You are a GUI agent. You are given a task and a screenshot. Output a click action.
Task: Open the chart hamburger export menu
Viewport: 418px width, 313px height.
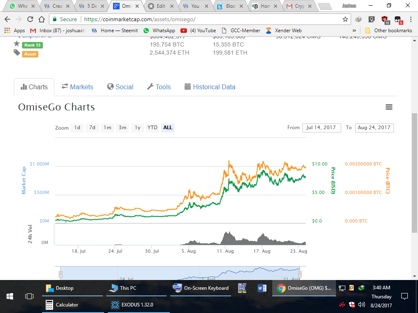(x=389, y=107)
